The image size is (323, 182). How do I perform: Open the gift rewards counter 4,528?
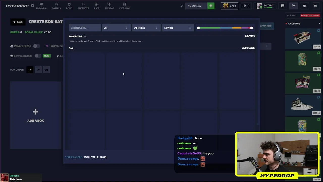tap(229, 6)
